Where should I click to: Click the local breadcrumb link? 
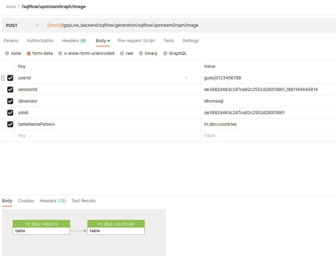pyautogui.click(x=11, y=7)
